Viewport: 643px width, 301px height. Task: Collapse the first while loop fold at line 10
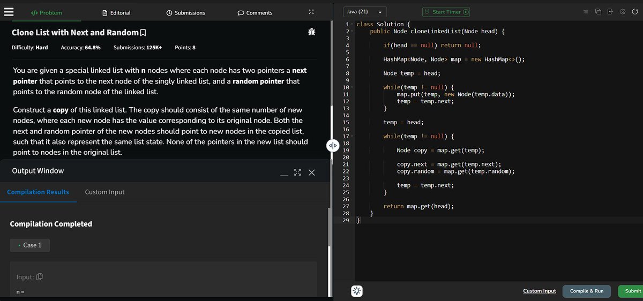[x=353, y=87]
